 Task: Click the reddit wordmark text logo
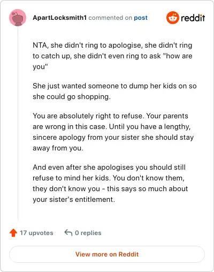pos(193,18)
